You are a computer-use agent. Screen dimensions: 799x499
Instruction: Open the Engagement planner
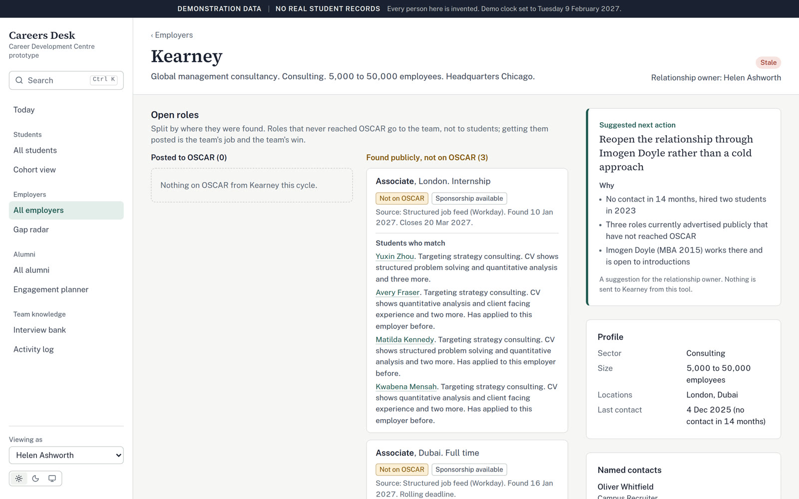click(66, 289)
